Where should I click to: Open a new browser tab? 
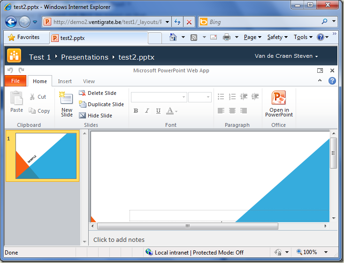pyautogui.click(x=155, y=38)
